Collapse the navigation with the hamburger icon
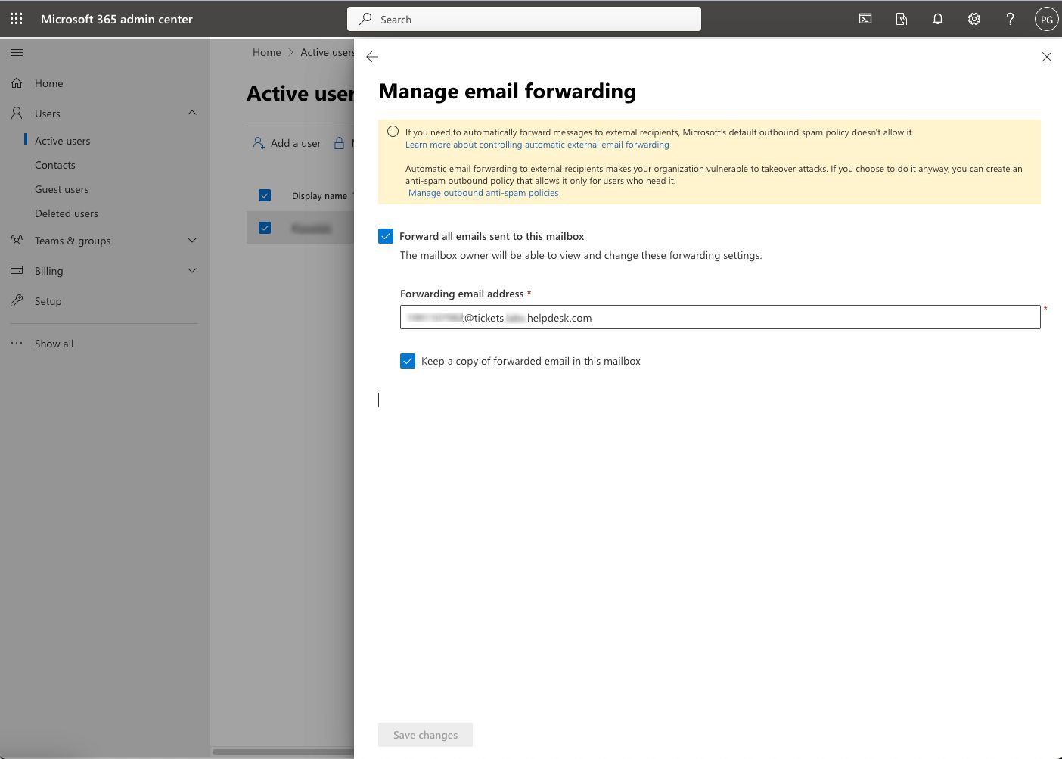1062x759 pixels. [16, 52]
